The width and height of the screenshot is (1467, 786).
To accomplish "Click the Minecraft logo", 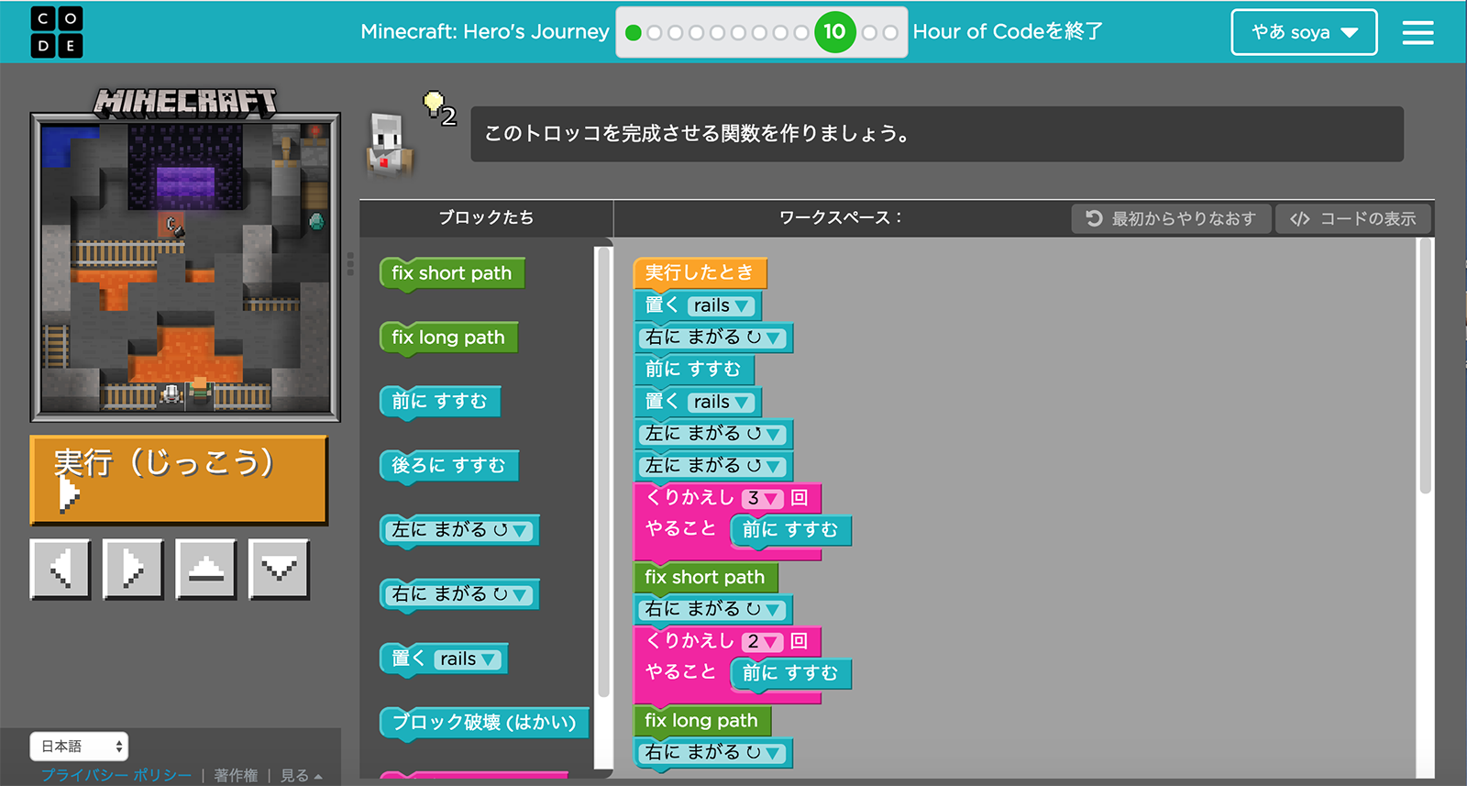I will point(185,102).
